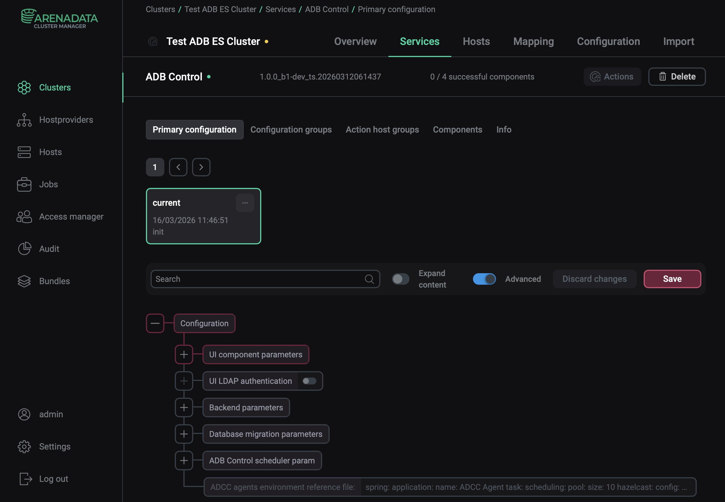
Task: Disable the Advanced parameters toggle
Action: (484, 279)
